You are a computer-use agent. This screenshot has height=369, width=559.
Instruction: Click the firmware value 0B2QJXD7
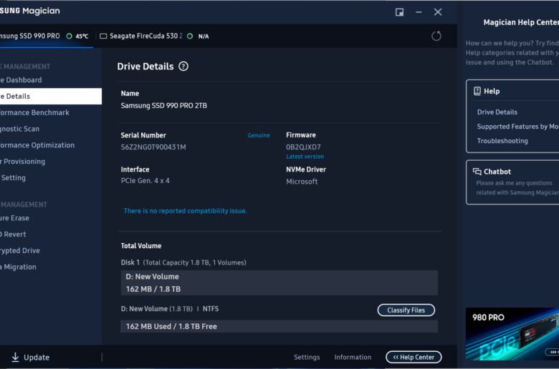pyautogui.click(x=303, y=147)
